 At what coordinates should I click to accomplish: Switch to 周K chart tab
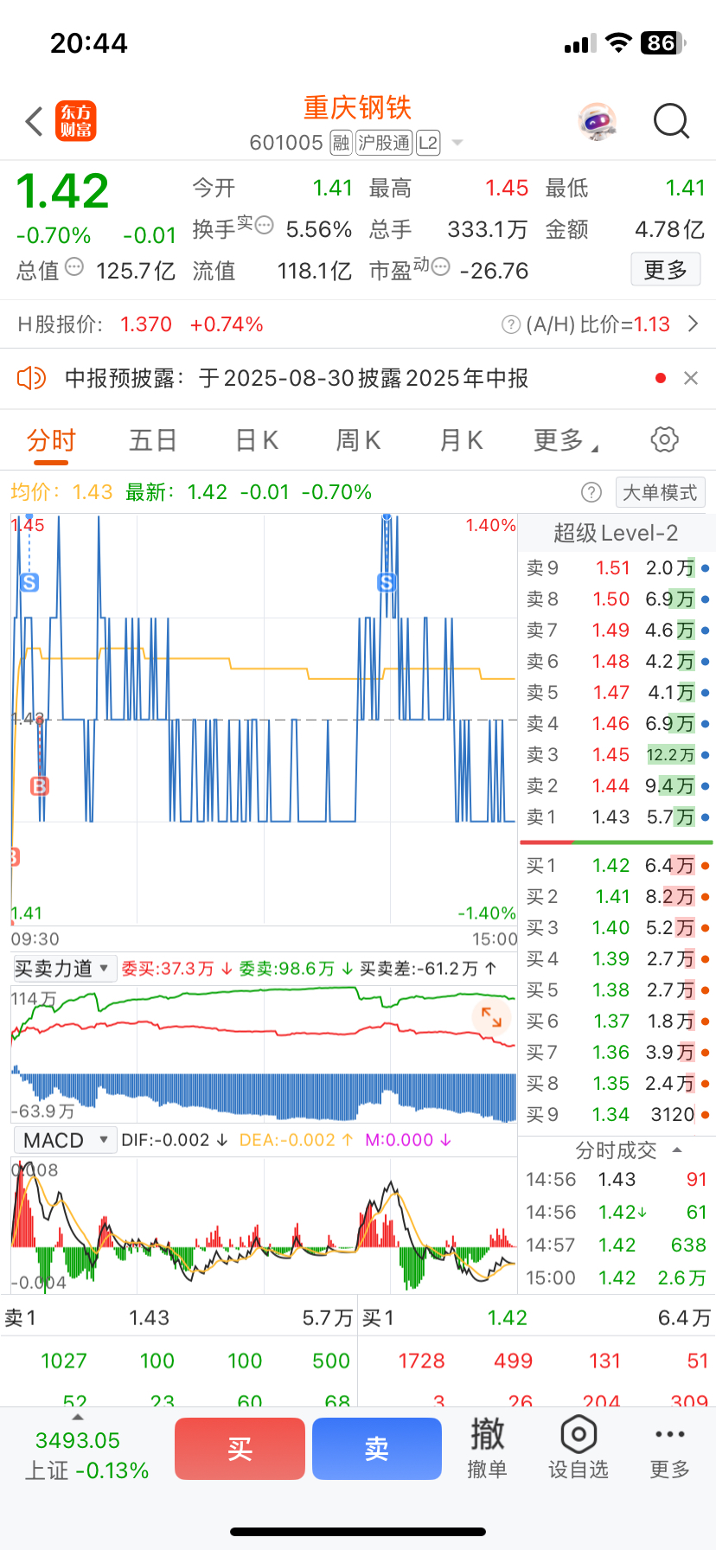[x=358, y=440]
